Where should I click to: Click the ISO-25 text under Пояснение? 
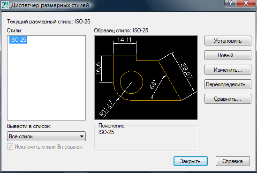coord(106,132)
